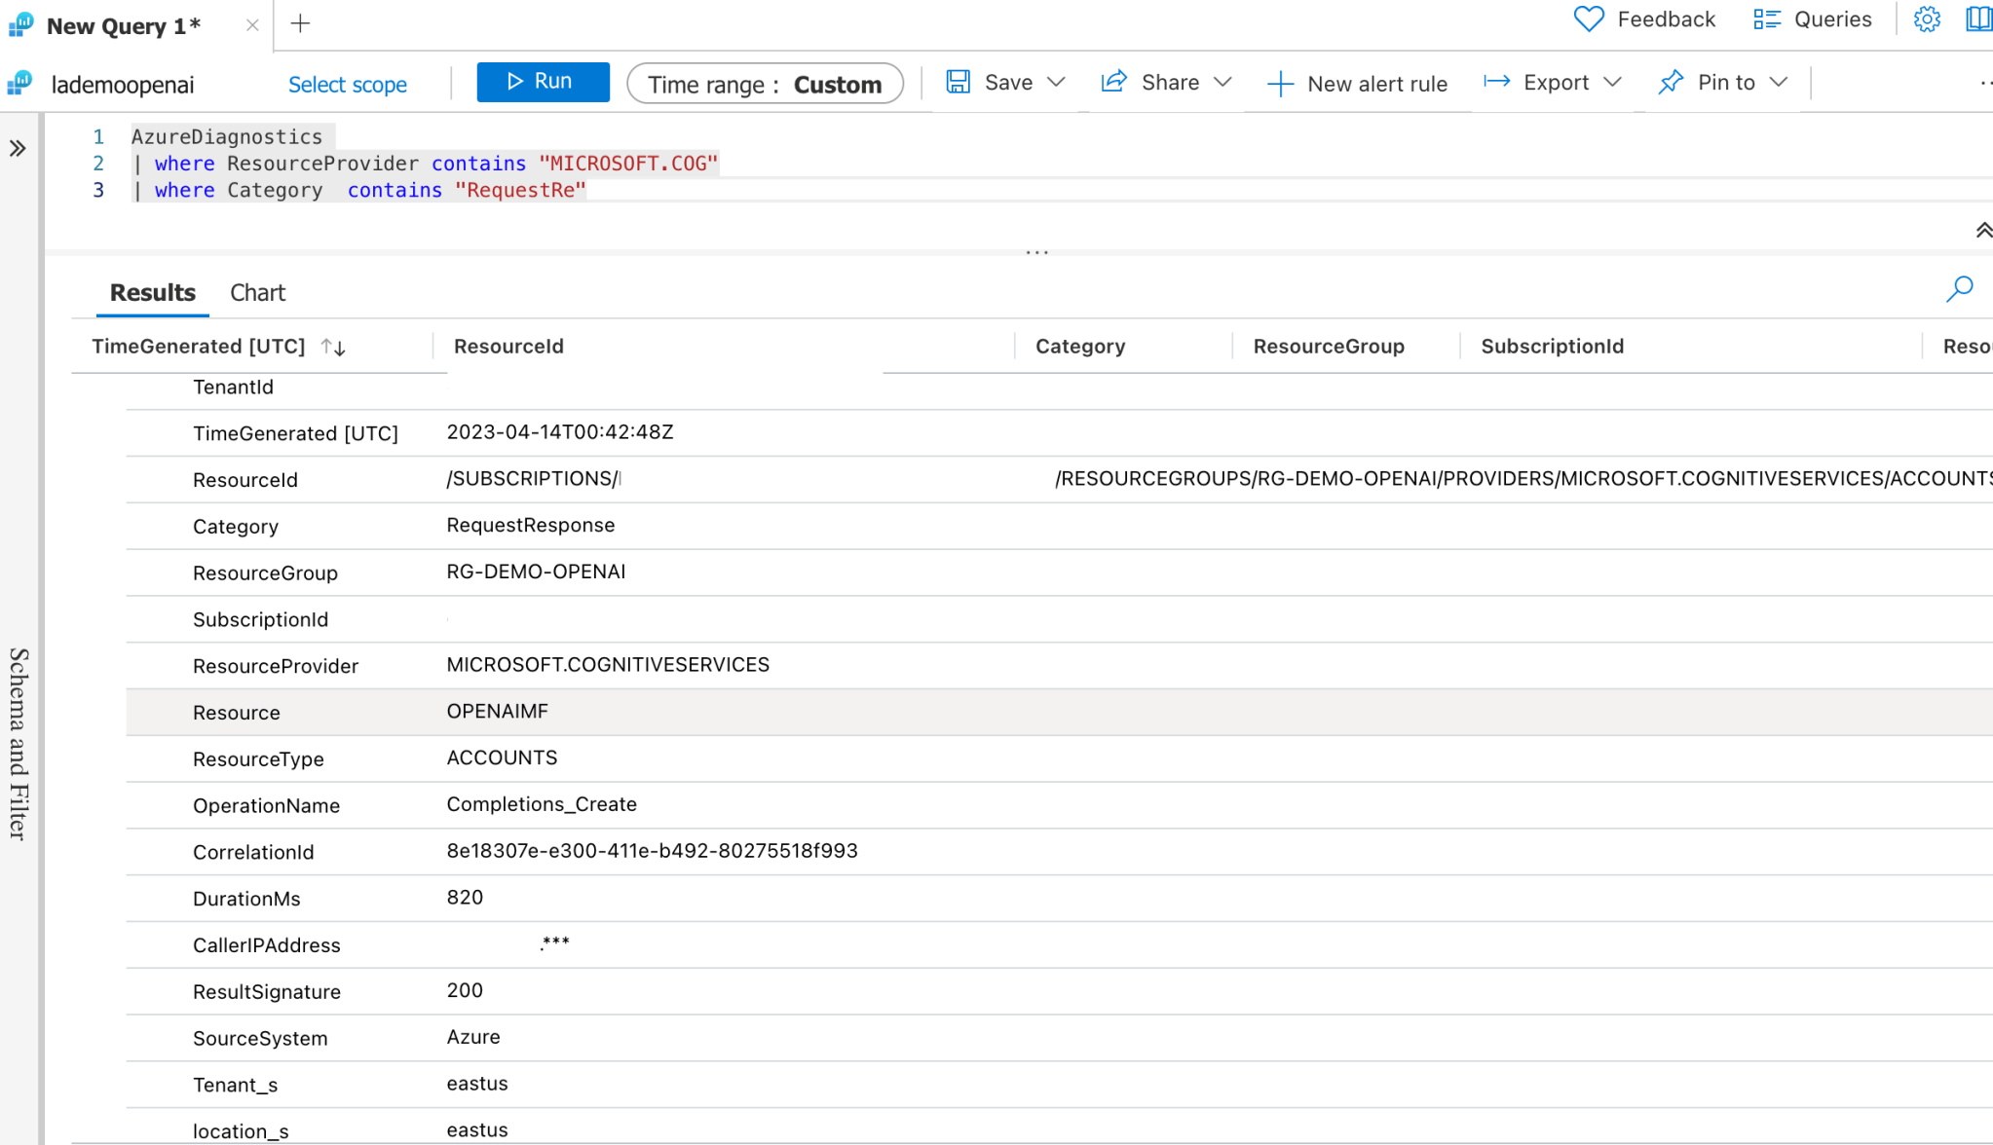Click query line 2 ResourceProvider filter
The image size is (1993, 1145).
pos(426,164)
